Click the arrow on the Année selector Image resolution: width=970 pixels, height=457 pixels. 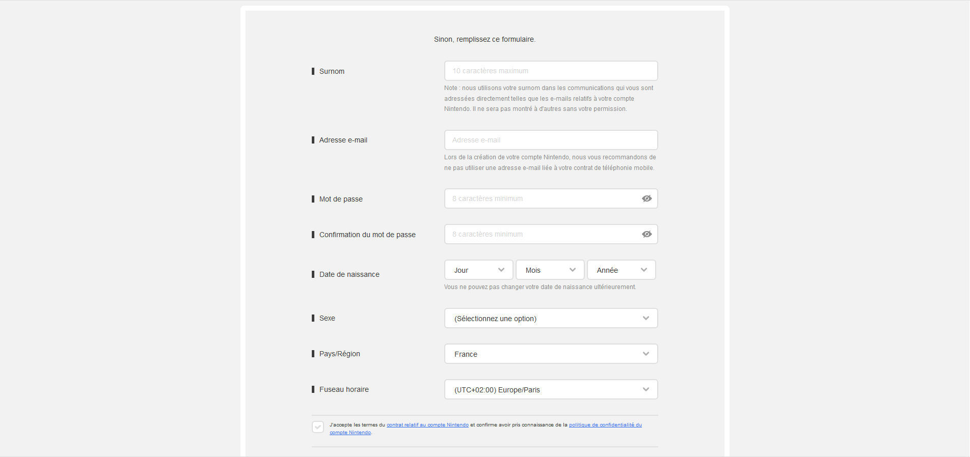pos(644,270)
